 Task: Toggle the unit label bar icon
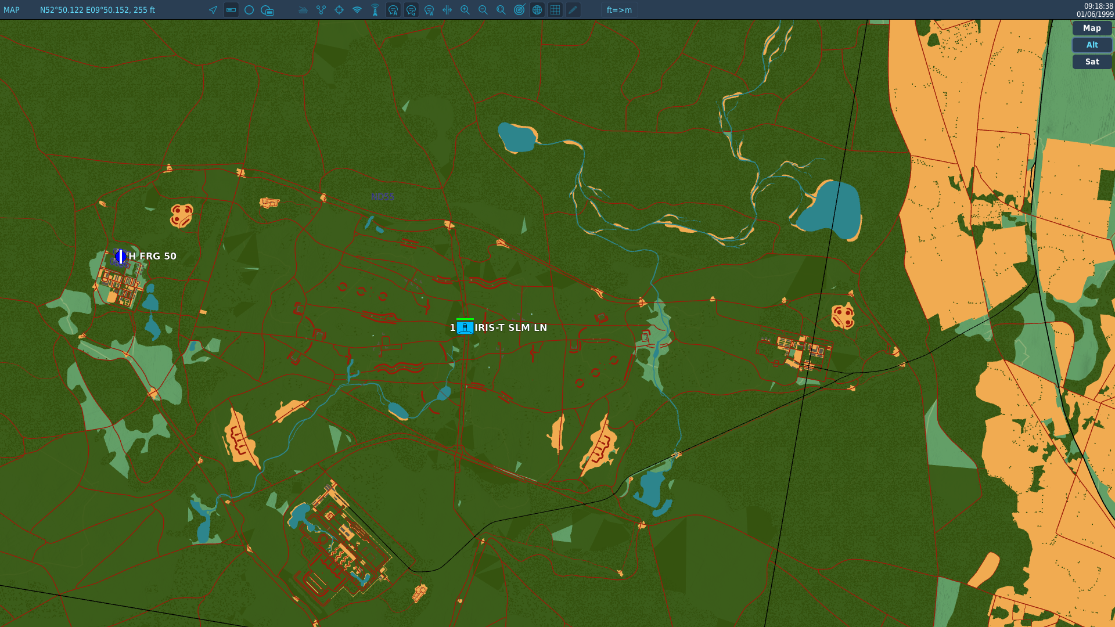click(x=231, y=10)
